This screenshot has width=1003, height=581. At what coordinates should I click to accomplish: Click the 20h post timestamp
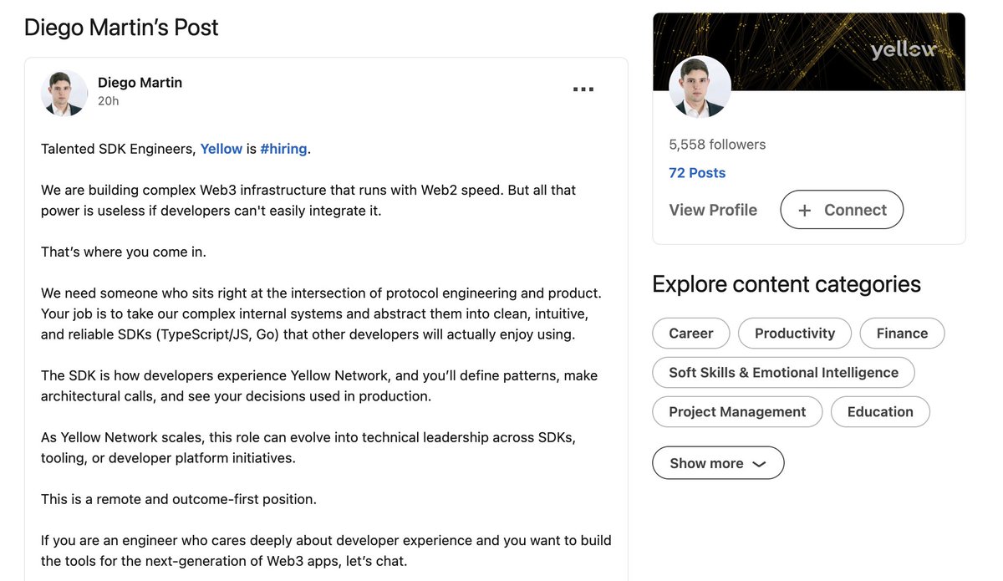point(109,101)
